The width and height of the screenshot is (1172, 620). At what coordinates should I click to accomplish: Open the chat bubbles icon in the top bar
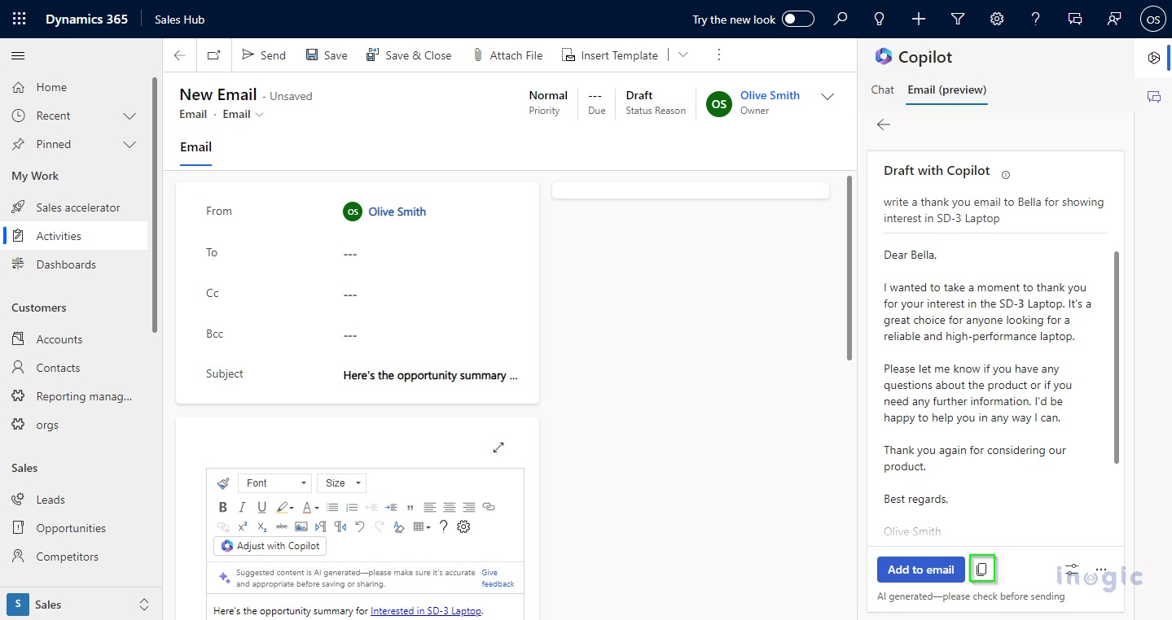coord(1075,19)
